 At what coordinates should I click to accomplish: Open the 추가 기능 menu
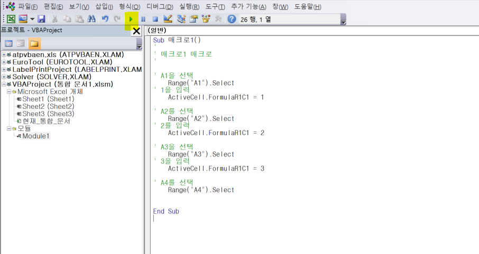click(248, 7)
